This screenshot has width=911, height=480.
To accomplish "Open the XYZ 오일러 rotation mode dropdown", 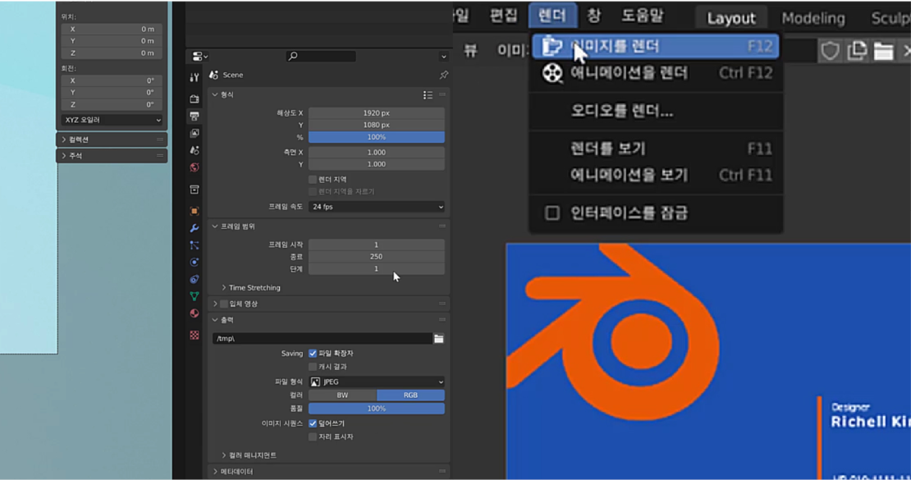I will click(x=112, y=121).
